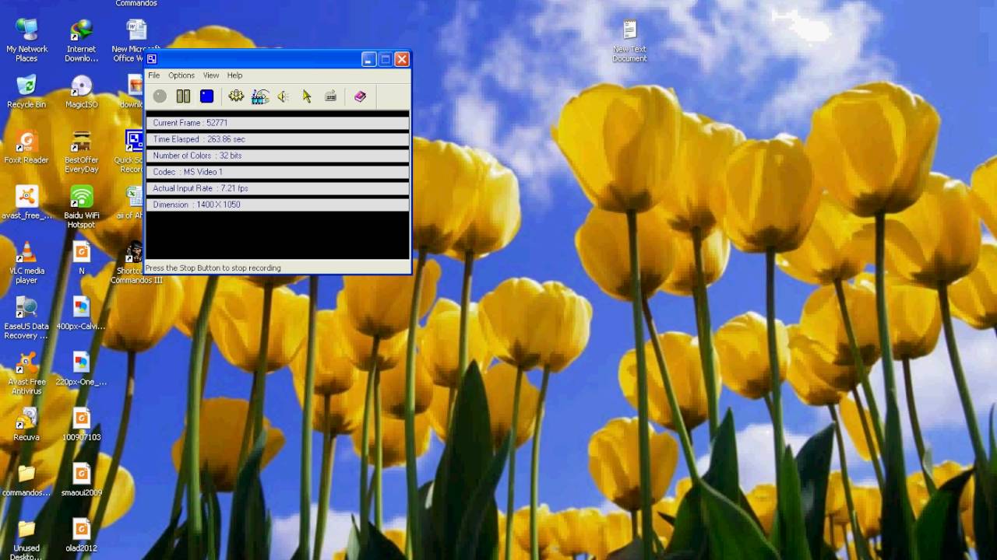Select the VLC media player icon
This screenshot has height=560, width=997.
click(x=26, y=262)
